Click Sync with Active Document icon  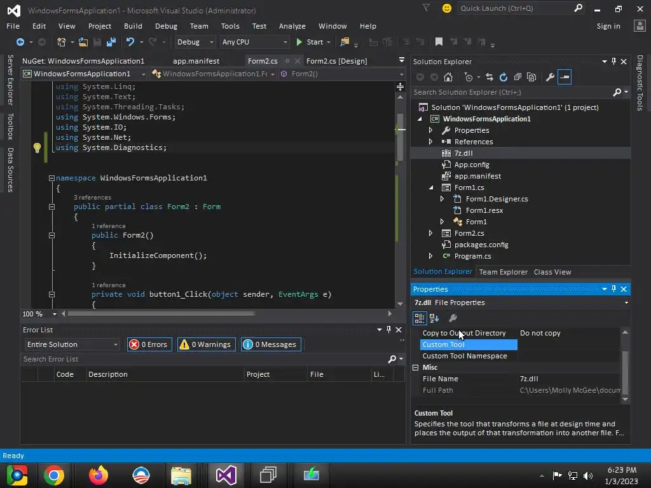[489, 77]
